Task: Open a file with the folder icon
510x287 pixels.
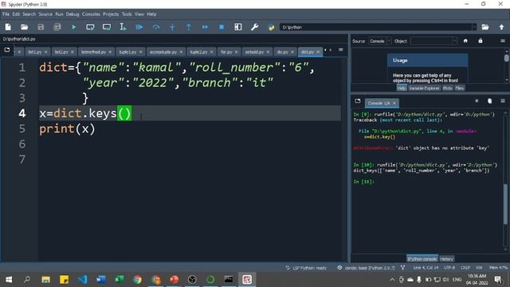Action: click(x=24, y=27)
